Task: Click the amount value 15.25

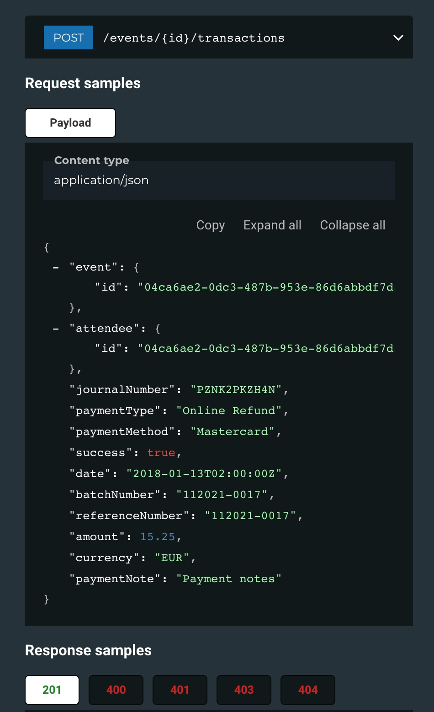Action: pyautogui.click(x=158, y=537)
